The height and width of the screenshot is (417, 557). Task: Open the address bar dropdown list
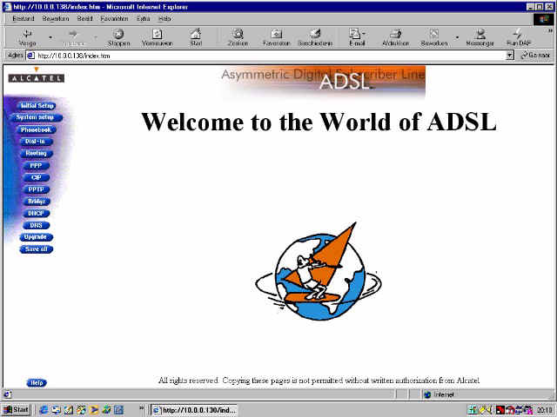coord(510,56)
